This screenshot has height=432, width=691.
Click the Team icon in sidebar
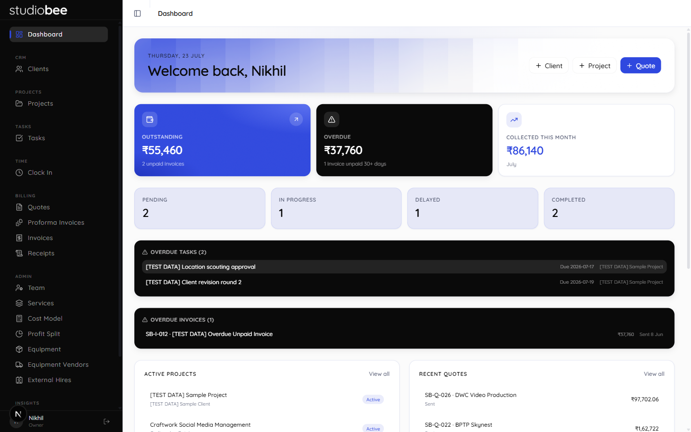tap(19, 288)
